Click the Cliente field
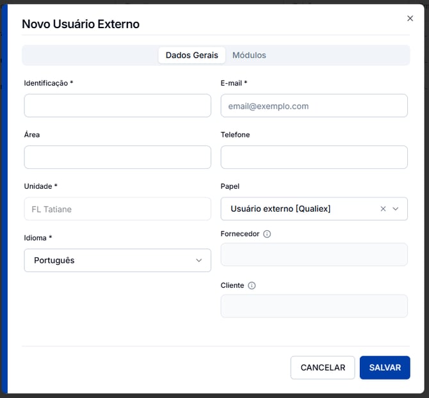 click(x=314, y=306)
